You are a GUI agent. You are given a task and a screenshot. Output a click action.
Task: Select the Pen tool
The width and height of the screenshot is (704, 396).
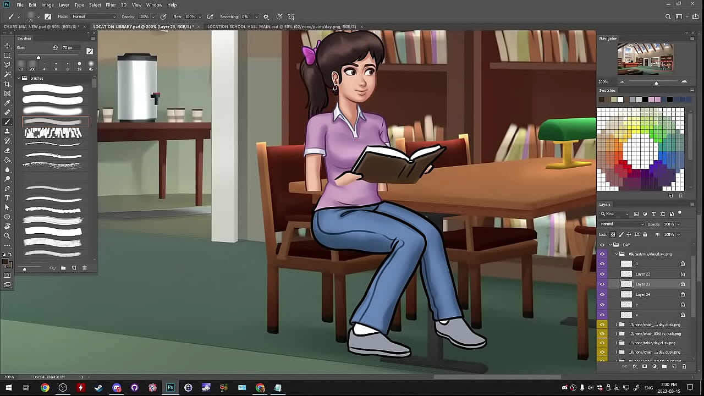(x=7, y=188)
